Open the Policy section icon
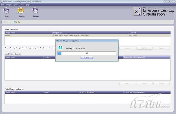This screenshot has width=176, height=114. tap(6, 11)
